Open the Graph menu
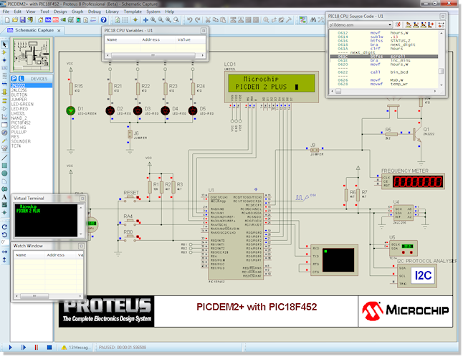 tap(77, 11)
